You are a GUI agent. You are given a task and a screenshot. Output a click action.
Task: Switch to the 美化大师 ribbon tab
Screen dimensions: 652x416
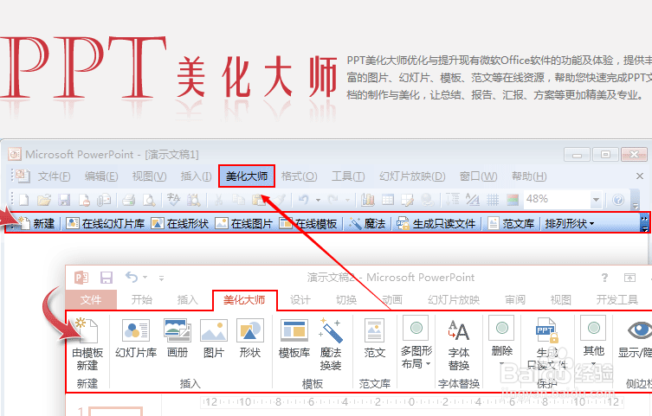(244, 300)
